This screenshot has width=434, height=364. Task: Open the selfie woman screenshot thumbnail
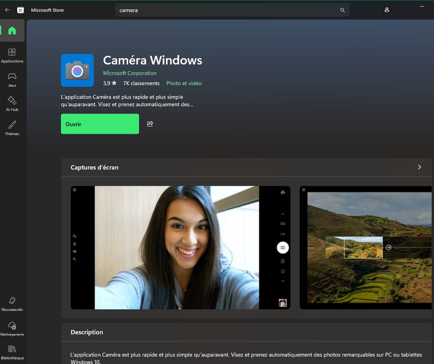point(180,247)
